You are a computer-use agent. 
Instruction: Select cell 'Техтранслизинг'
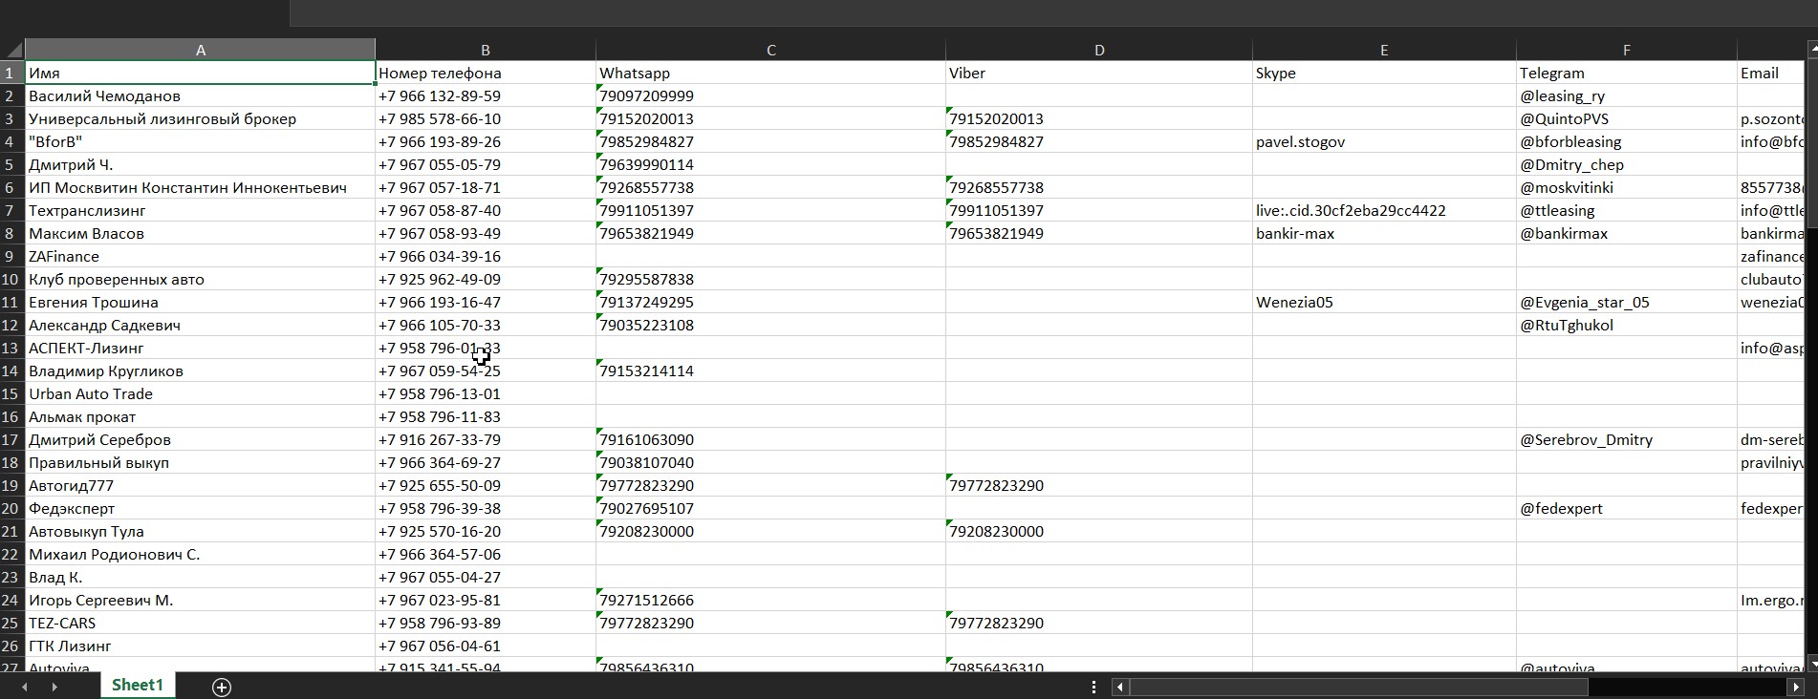(201, 210)
